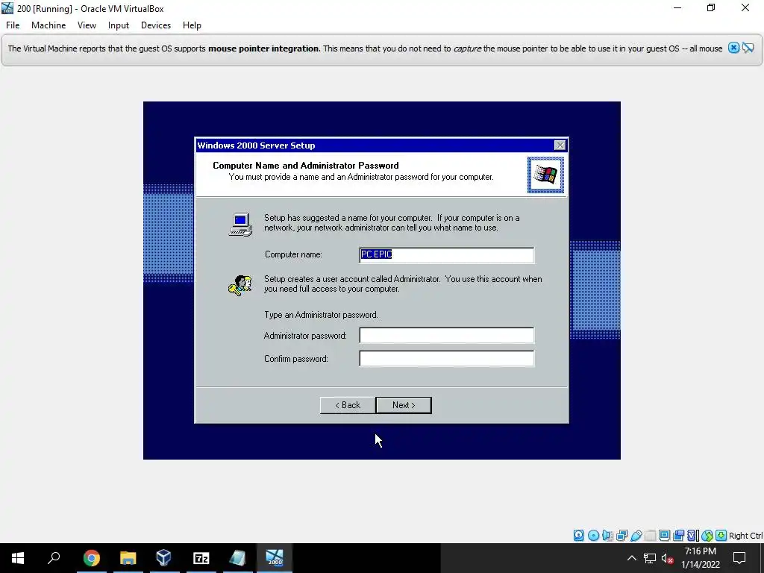
Task: Click the Computer name field
Action: point(446,255)
